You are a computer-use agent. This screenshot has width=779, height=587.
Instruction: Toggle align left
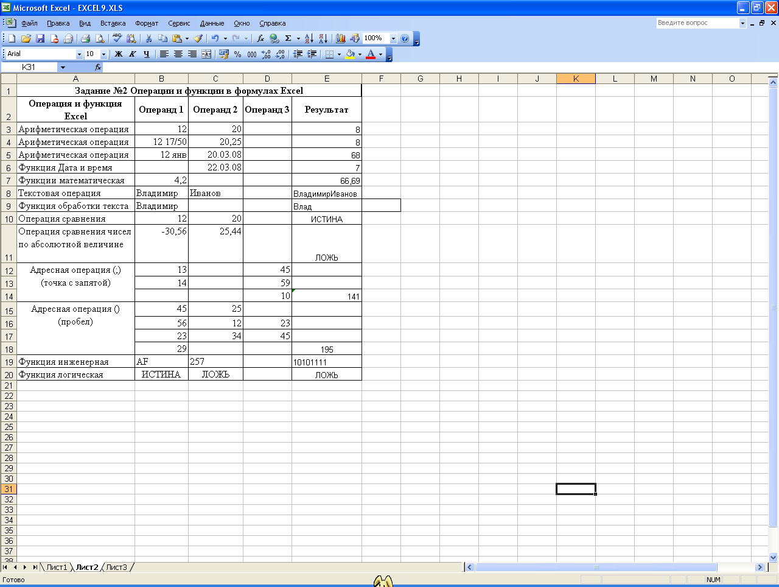(164, 54)
